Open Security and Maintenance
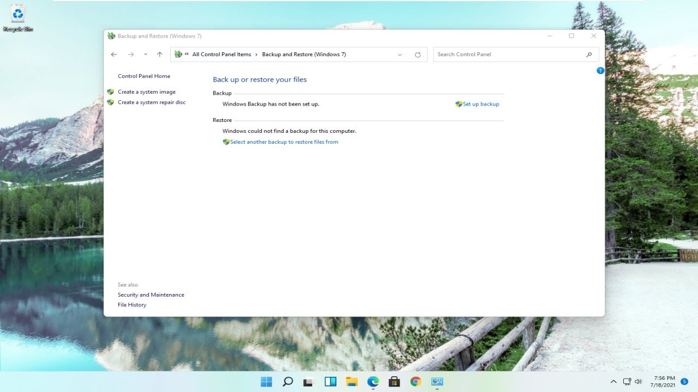Screen dimensions: 698x392 tap(151, 295)
